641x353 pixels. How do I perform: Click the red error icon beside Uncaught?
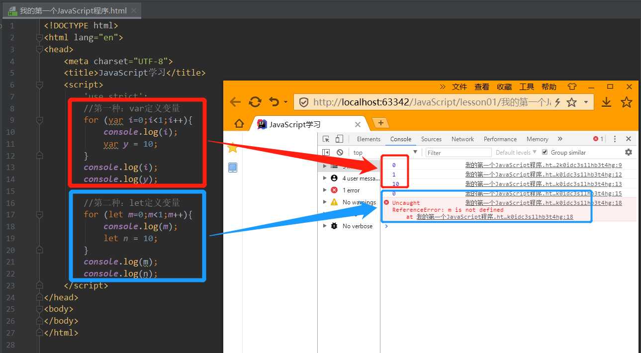(x=386, y=202)
